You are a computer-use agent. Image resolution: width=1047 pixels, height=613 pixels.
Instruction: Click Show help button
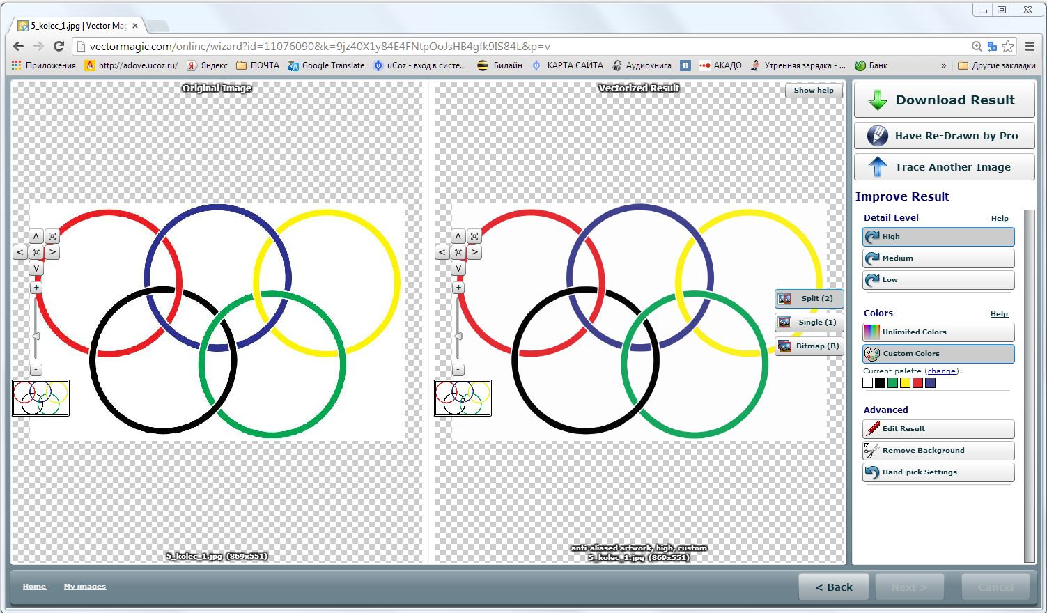pyautogui.click(x=814, y=91)
